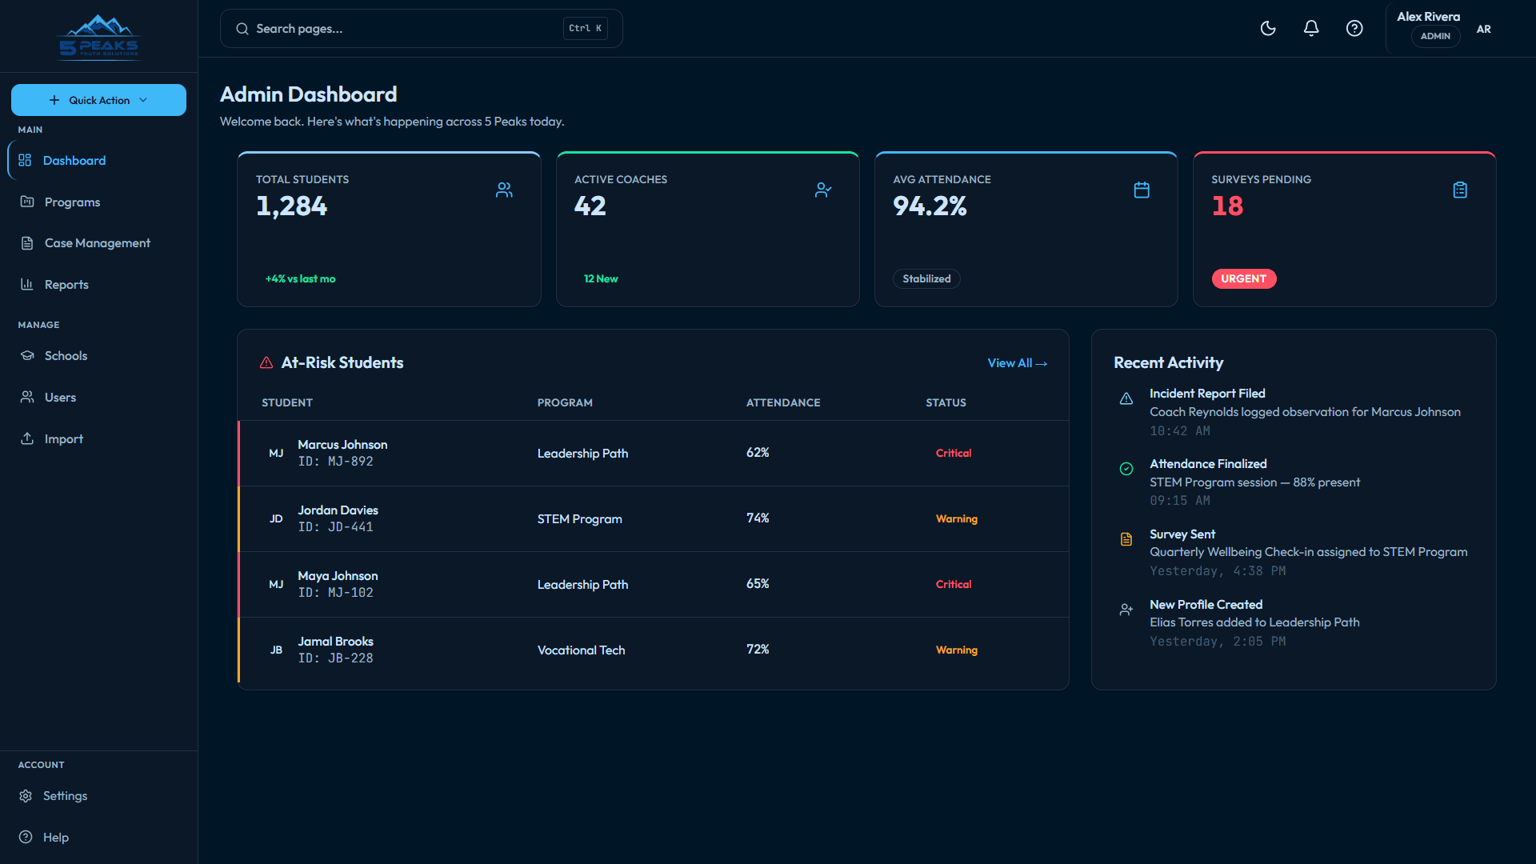Click Active Coaches user-check icon
The width and height of the screenshot is (1536, 864).
click(823, 190)
